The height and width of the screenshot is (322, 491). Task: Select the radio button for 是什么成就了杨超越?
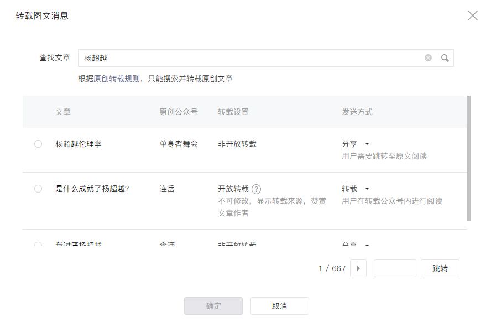coord(38,189)
